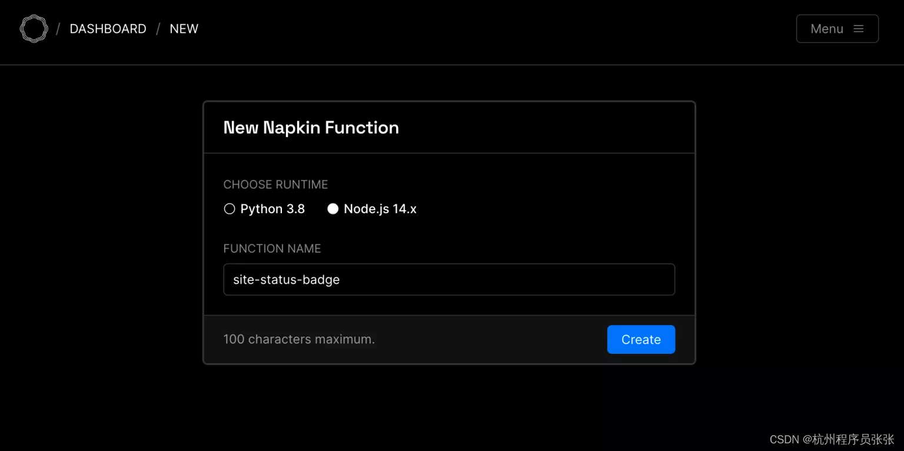Click the word Menu in the header
The height and width of the screenshot is (451, 904).
coord(827,29)
